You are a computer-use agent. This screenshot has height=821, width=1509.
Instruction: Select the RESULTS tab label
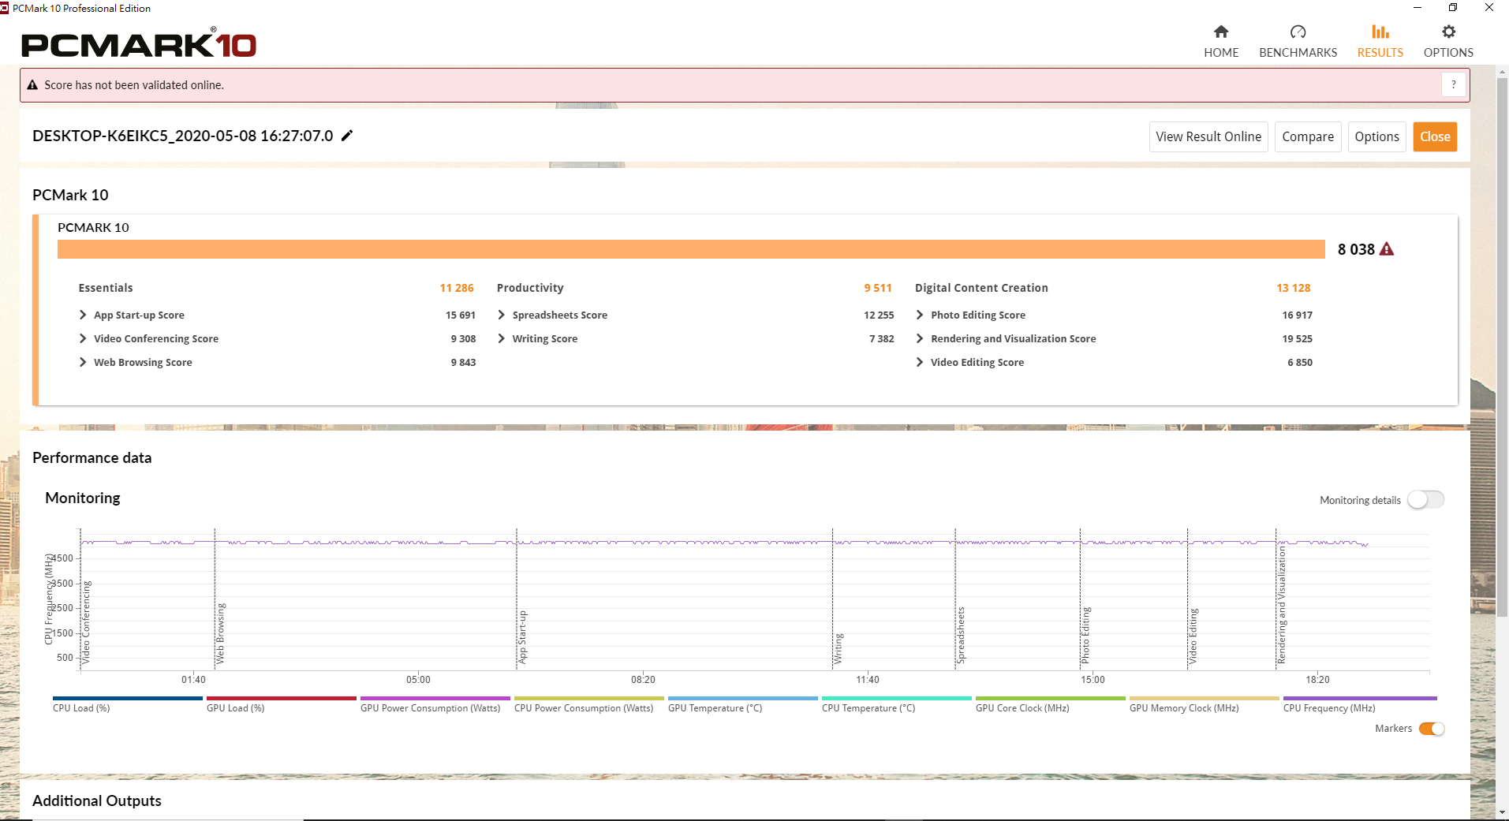point(1380,53)
